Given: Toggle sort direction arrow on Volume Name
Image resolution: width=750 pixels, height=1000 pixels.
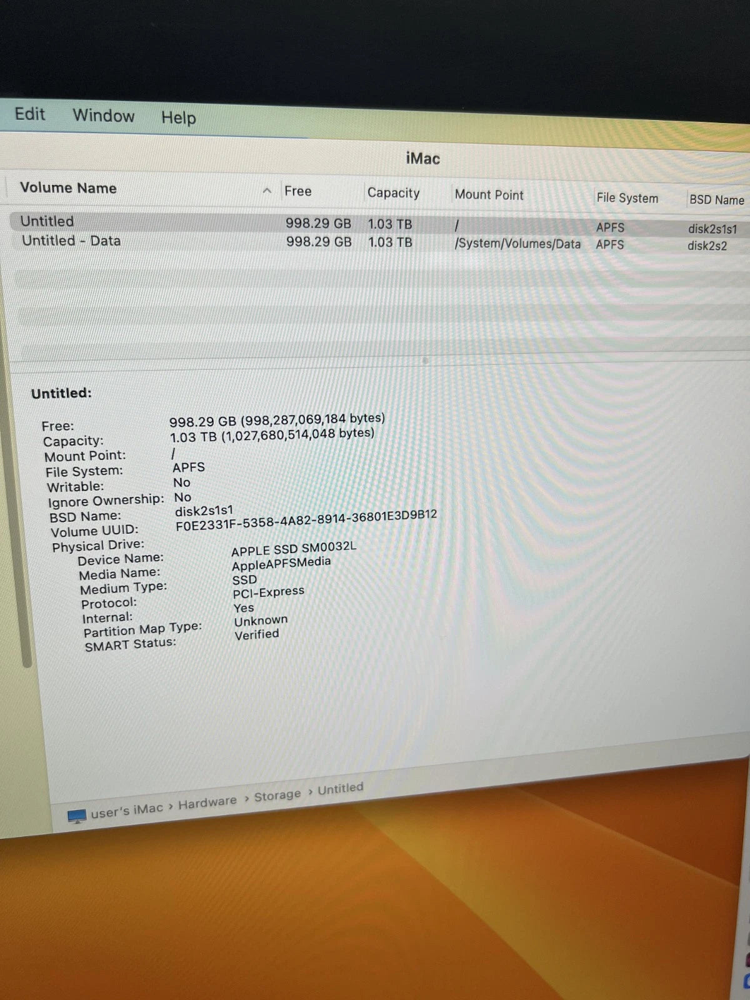Looking at the screenshot, I should pyautogui.click(x=267, y=191).
